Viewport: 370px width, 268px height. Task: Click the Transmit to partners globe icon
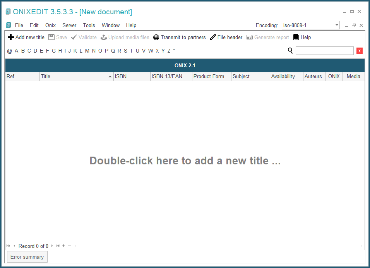click(x=156, y=37)
